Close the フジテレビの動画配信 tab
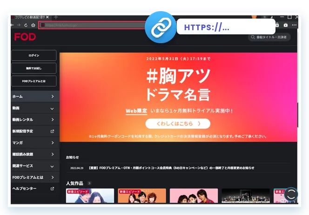 [47, 17]
